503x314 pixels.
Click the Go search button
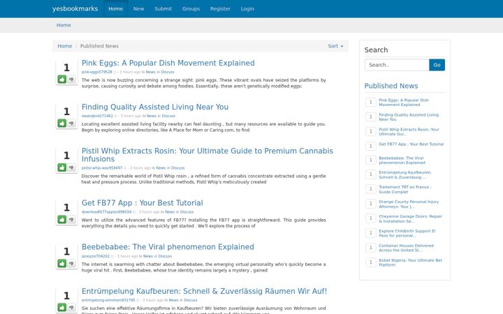coord(437,65)
